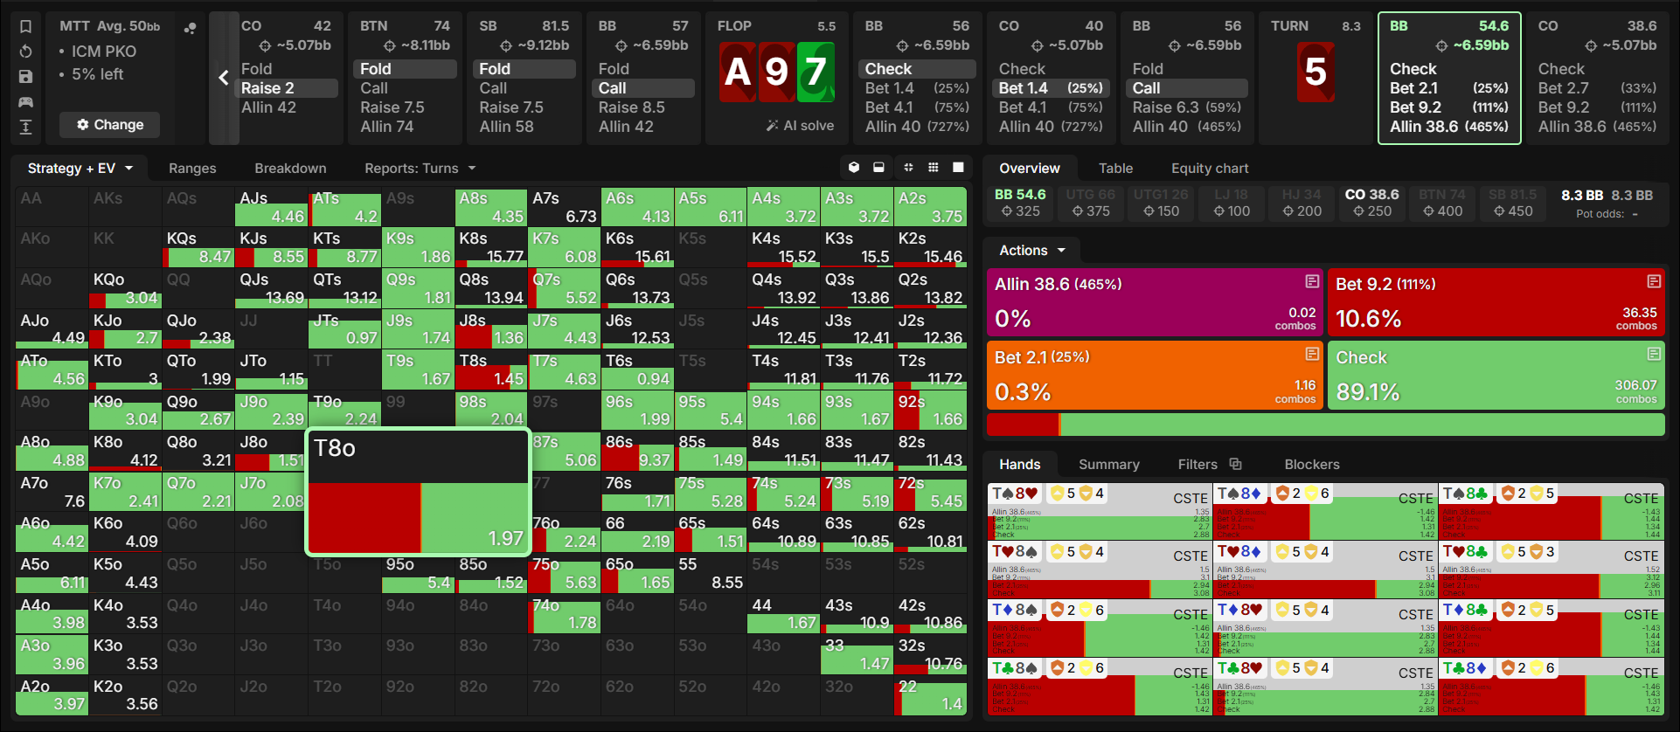Switch to the Breakdown tab
Viewport: 1680px width, 732px height.
(290, 168)
